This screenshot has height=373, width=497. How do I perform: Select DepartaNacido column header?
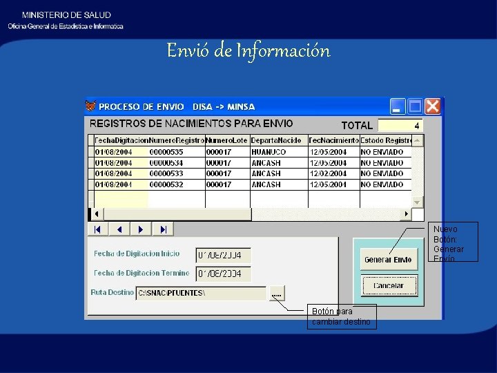click(279, 140)
